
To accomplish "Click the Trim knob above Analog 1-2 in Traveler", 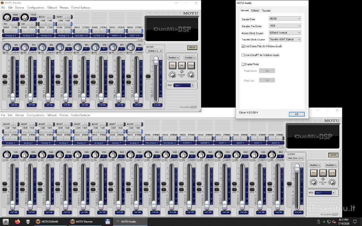I will coord(7,17).
